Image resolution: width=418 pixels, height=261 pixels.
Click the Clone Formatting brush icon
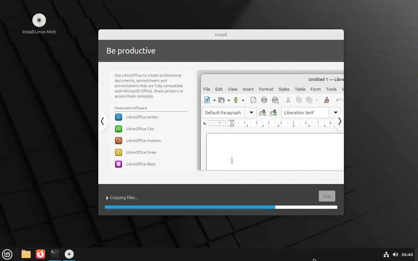point(326,100)
